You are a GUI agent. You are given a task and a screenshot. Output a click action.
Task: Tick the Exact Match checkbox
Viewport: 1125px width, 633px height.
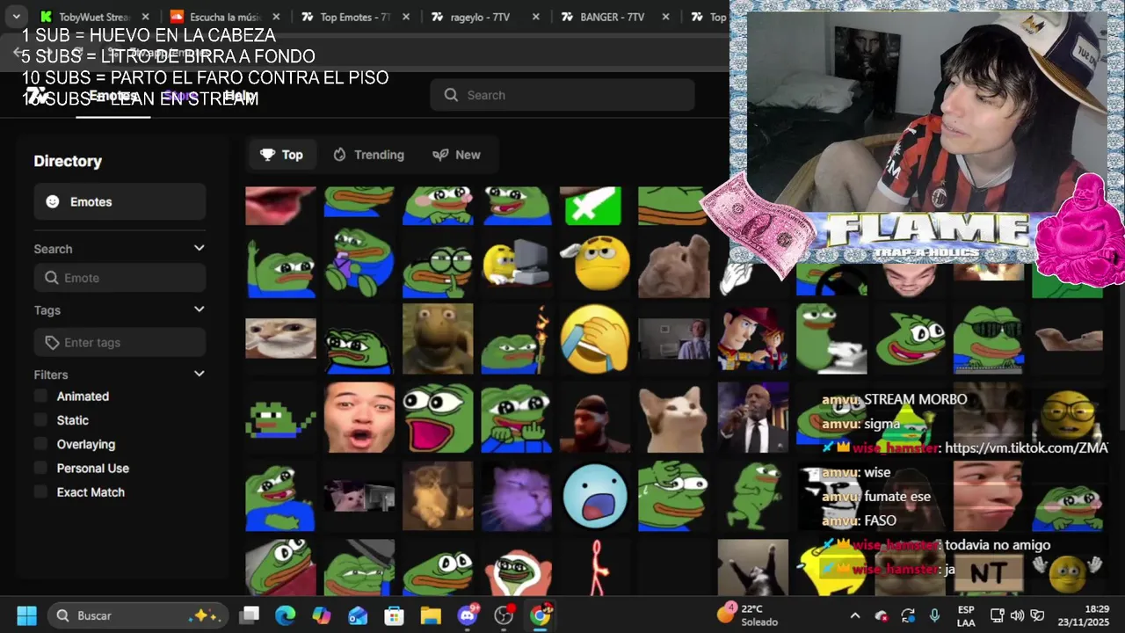(x=40, y=492)
